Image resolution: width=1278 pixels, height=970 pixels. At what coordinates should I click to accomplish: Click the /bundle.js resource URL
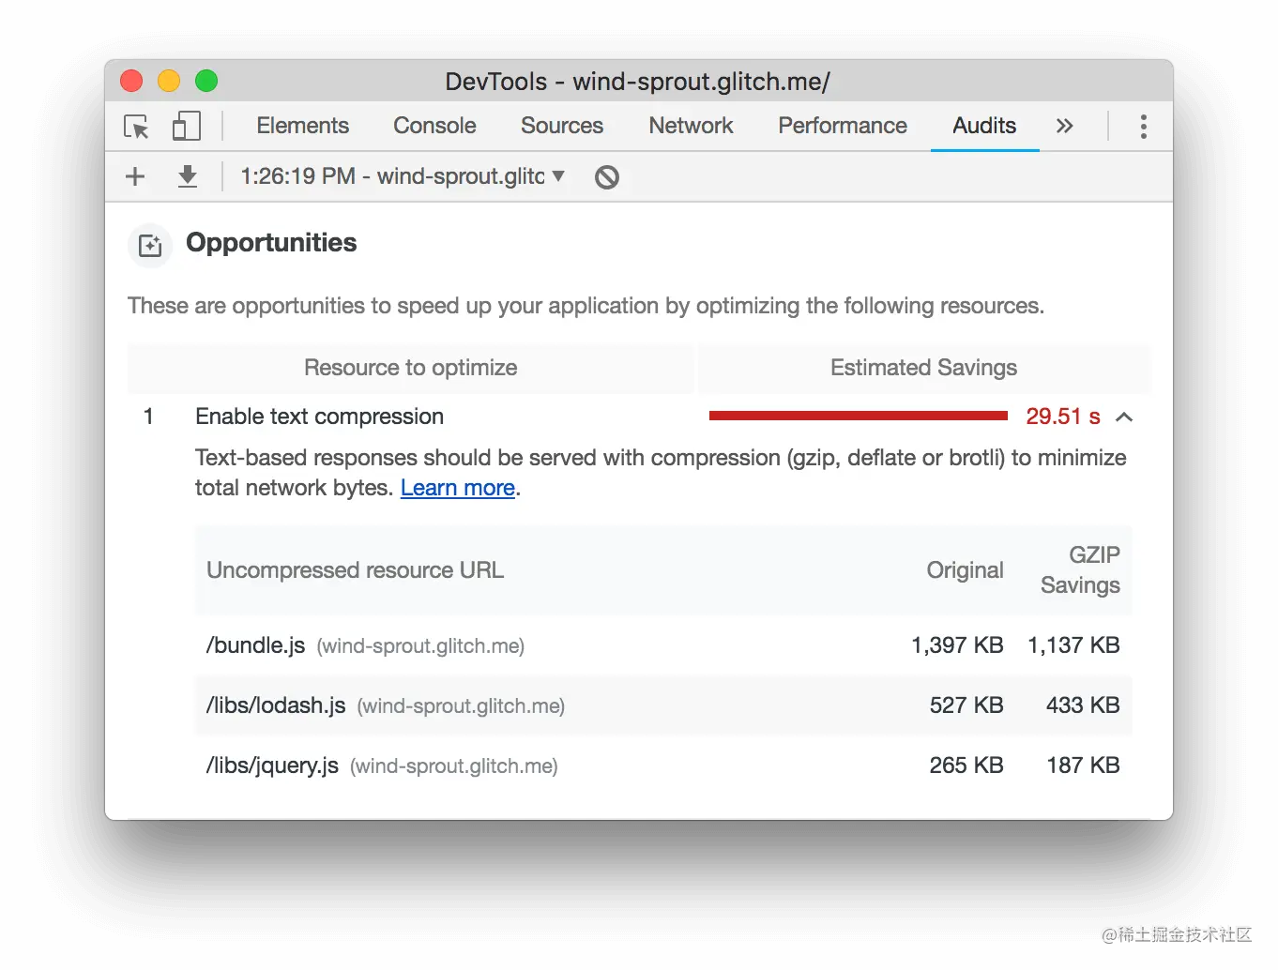click(255, 645)
